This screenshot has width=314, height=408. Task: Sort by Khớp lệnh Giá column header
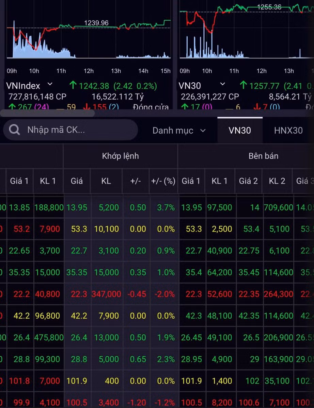click(x=77, y=181)
